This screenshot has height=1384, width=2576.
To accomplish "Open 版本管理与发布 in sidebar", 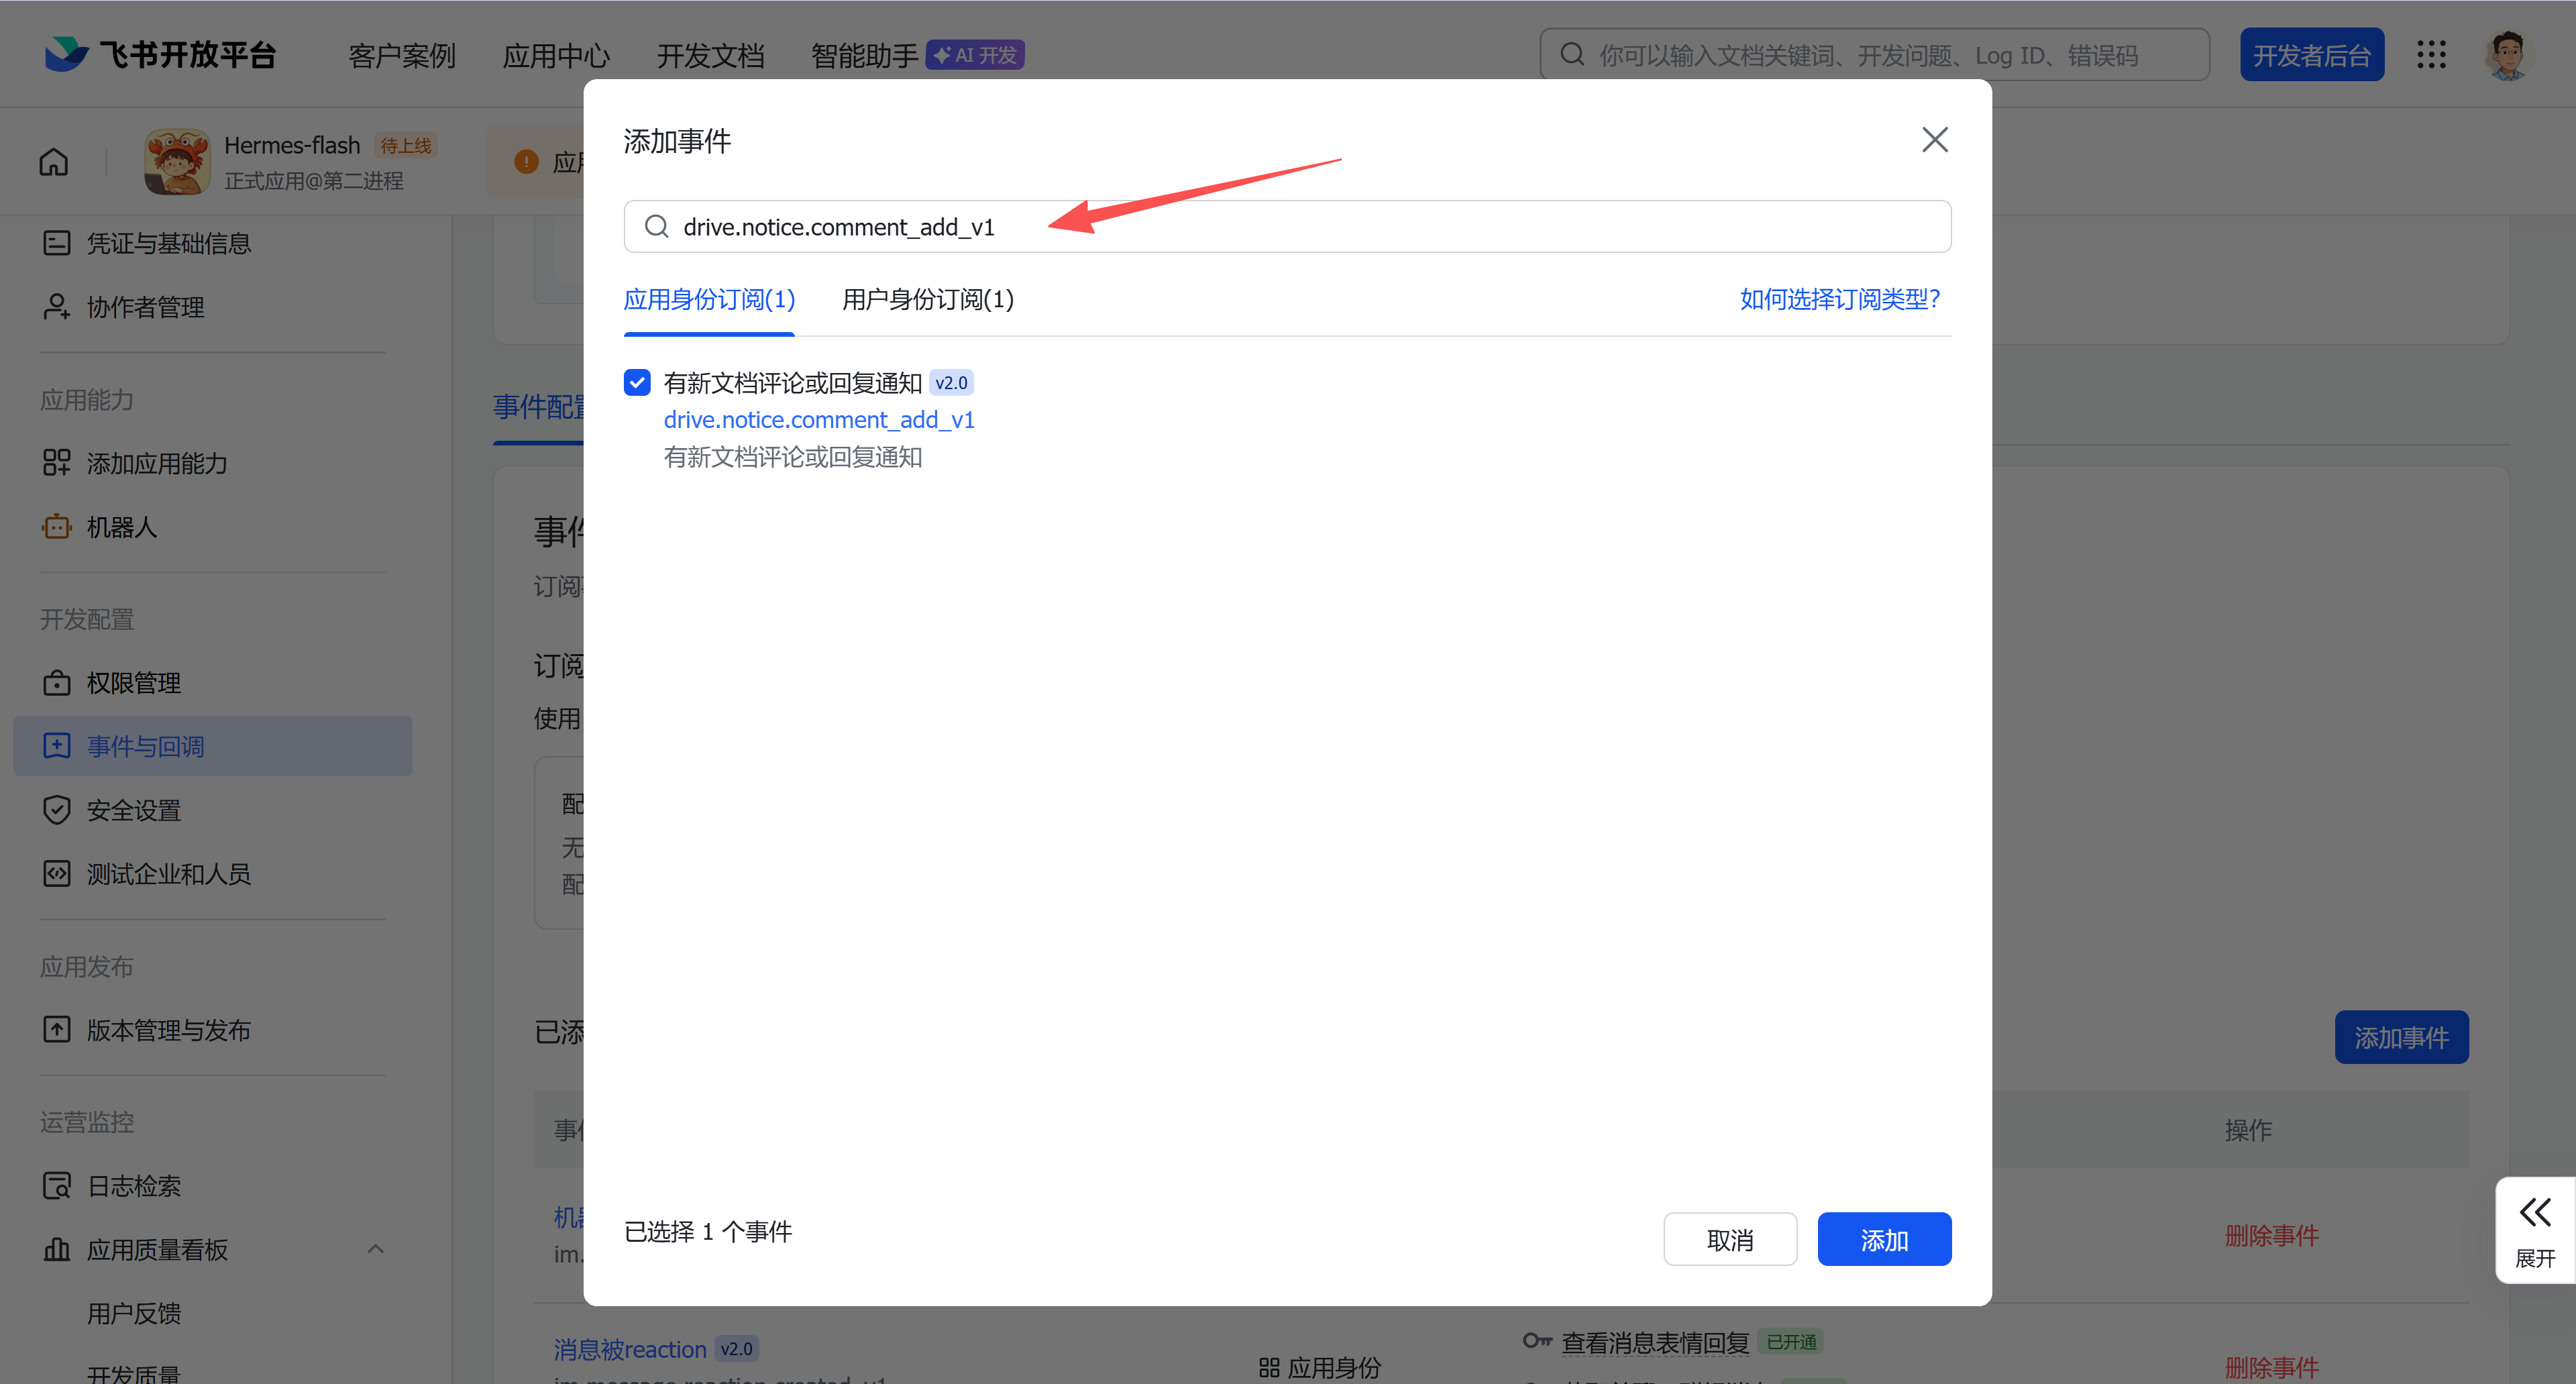I will (148, 1030).
